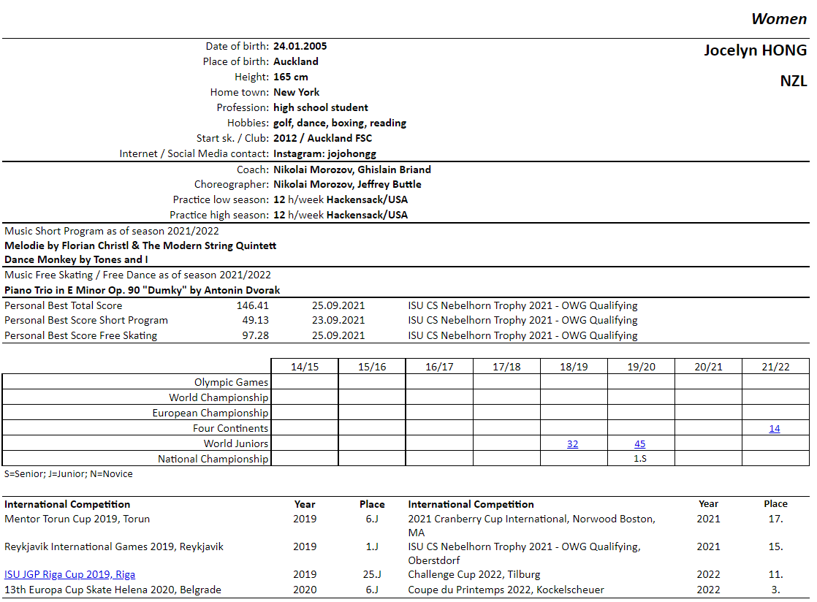Click left International Competition column header
The image size is (817, 602).
pos(67,504)
